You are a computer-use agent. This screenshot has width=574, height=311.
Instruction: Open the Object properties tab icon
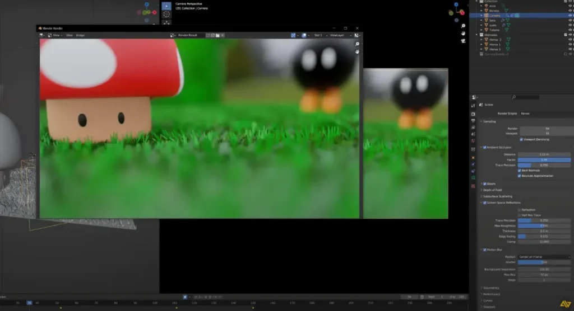click(x=473, y=158)
